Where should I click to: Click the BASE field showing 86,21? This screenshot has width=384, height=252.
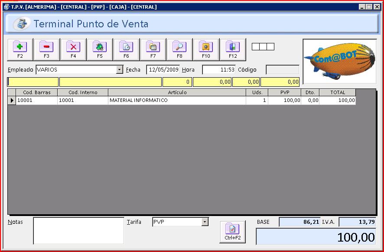(299, 222)
